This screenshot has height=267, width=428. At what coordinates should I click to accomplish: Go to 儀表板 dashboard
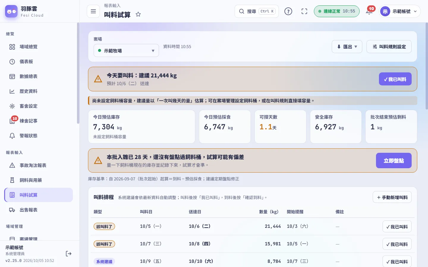point(39,61)
